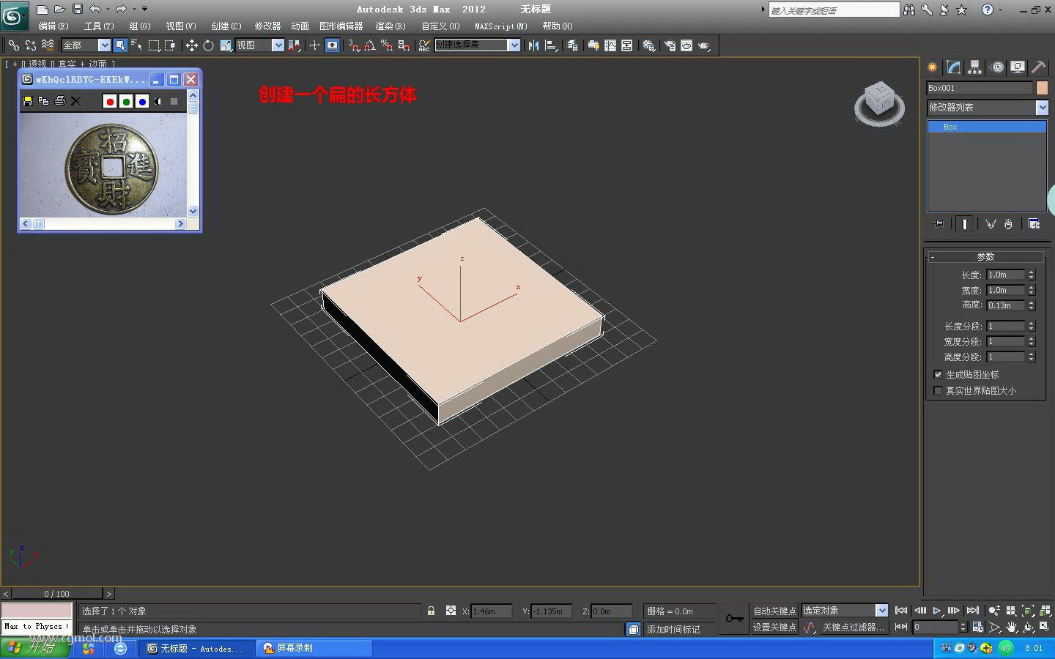
Task: Select the Move tool in main toolbar
Action: click(x=191, y=45)
